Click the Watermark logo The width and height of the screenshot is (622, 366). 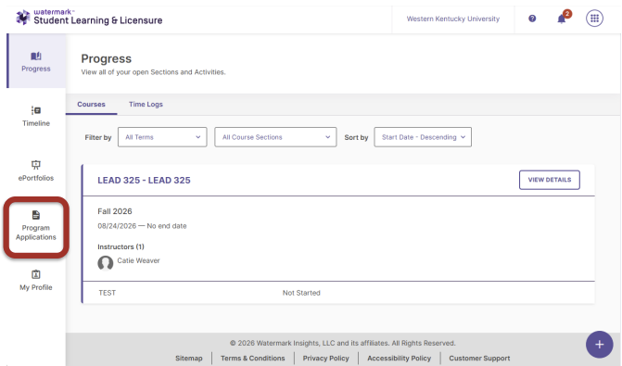[23, 17]
